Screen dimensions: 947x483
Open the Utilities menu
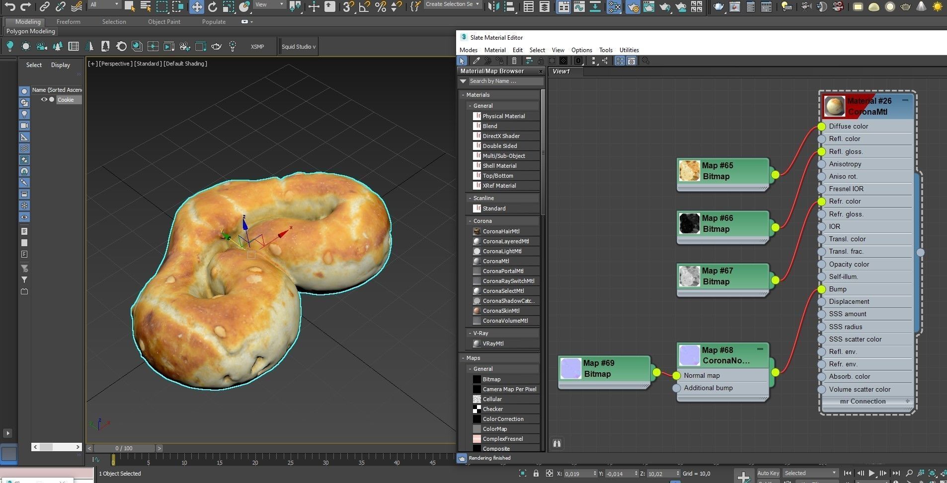coord(629,50)
